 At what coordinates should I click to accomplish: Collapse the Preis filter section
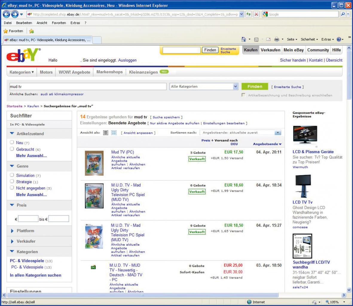(12, 205)
